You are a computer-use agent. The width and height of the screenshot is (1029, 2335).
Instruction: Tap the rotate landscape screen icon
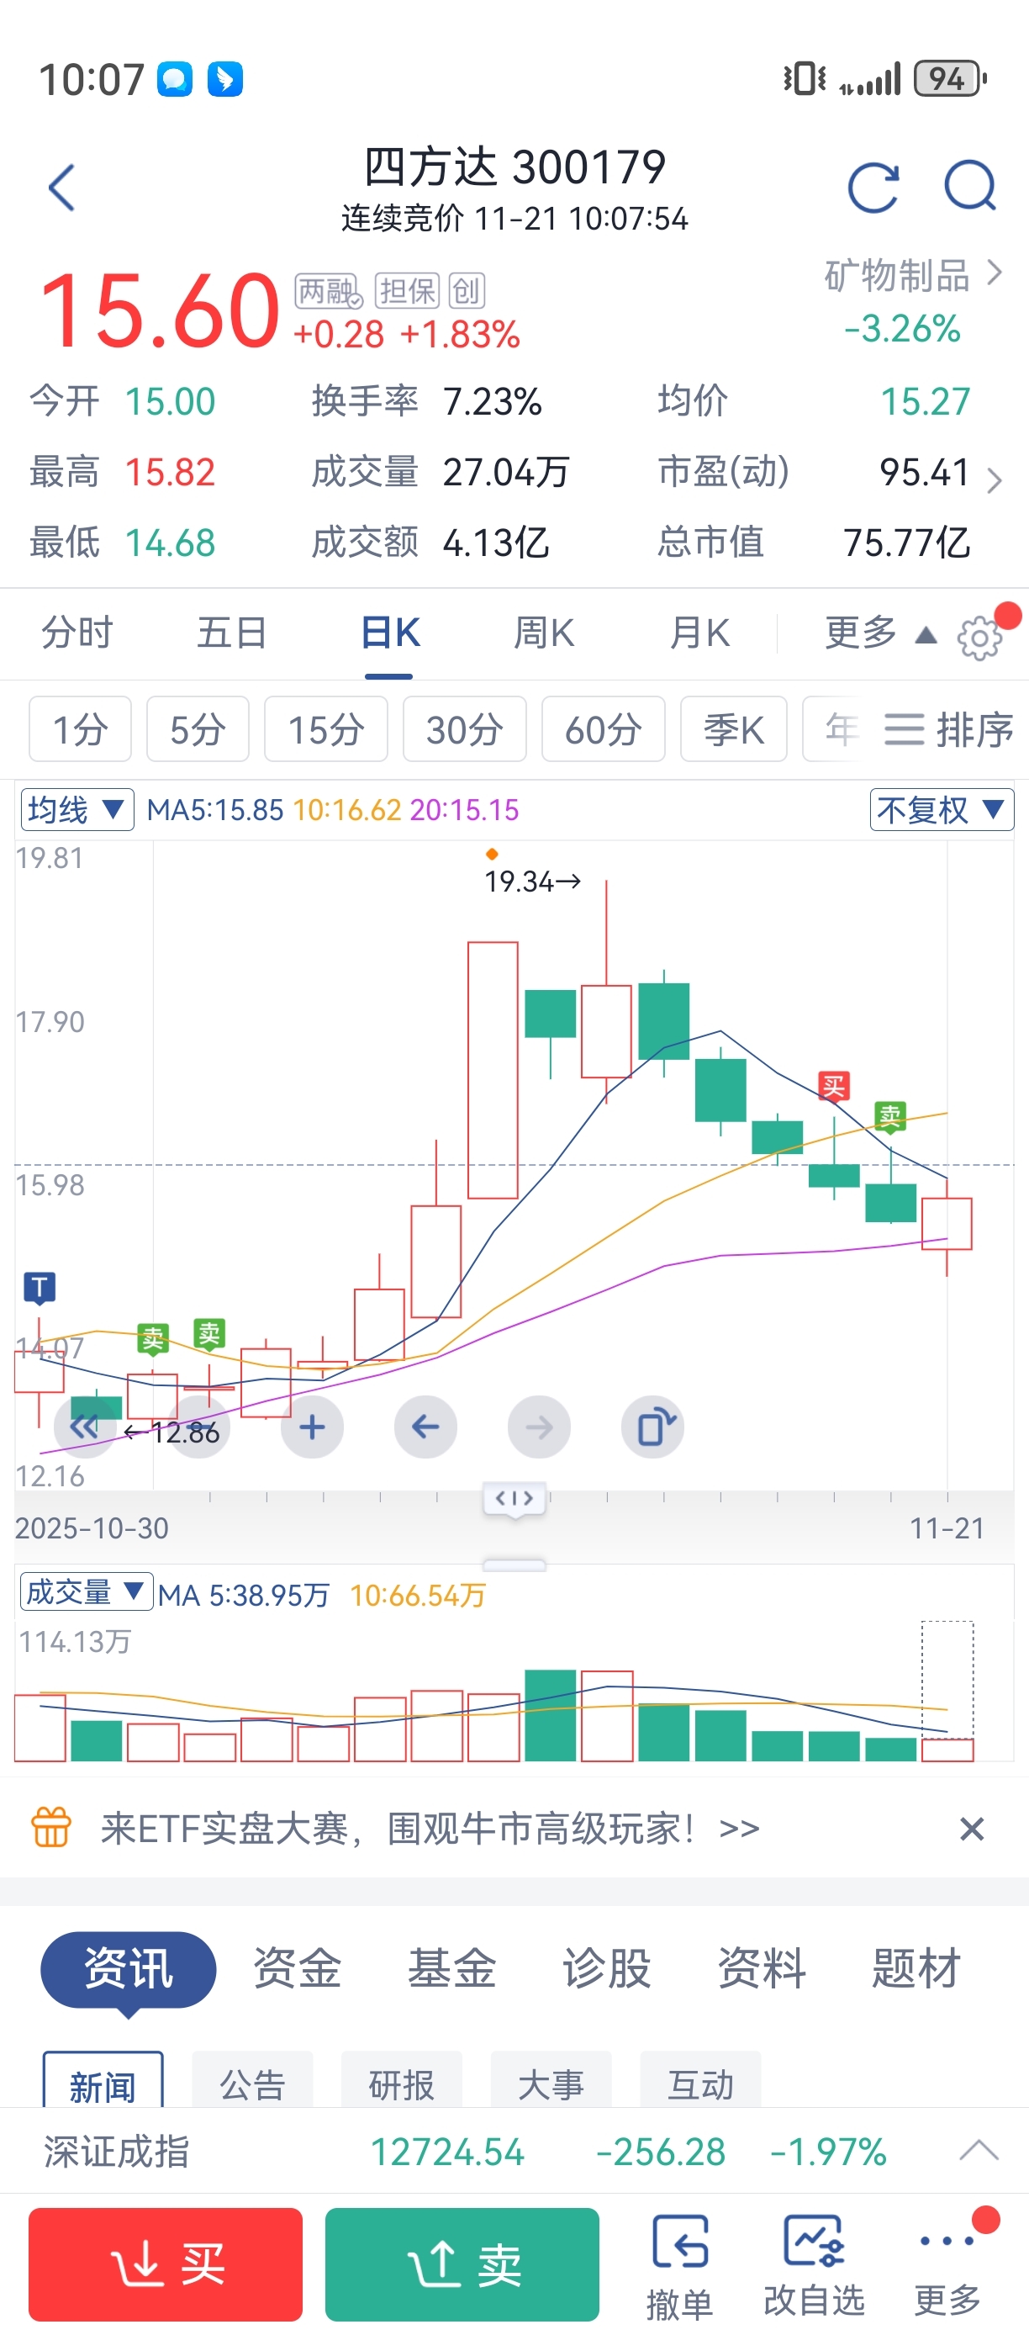pos(653,1427)
